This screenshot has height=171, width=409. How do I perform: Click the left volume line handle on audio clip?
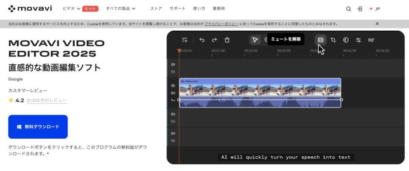[179, 99]
